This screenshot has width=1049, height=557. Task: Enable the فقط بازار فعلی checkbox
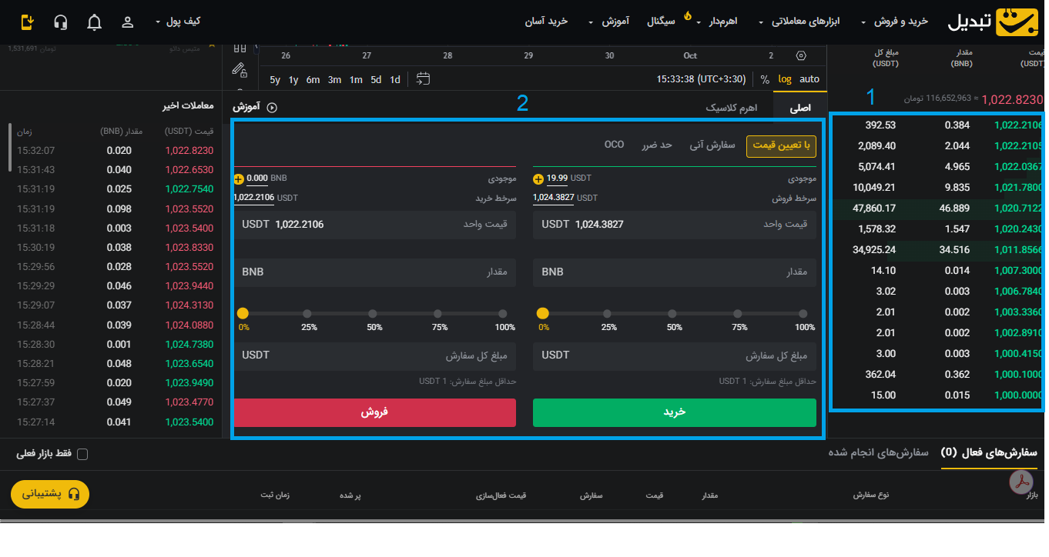(82, 454)
